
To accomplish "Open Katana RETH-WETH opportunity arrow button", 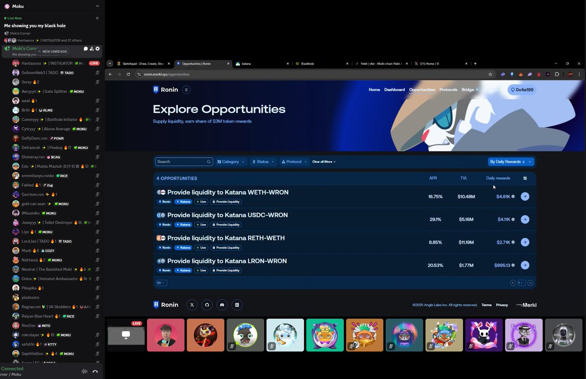I will (525, 242).
